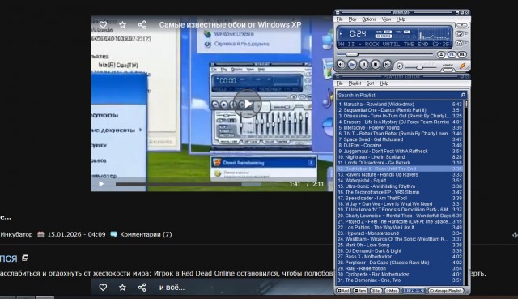518x299 pixels.
Task: Select track DJ Exel - Cocaine
Action: pyautogui.click(x=399, y=145)
